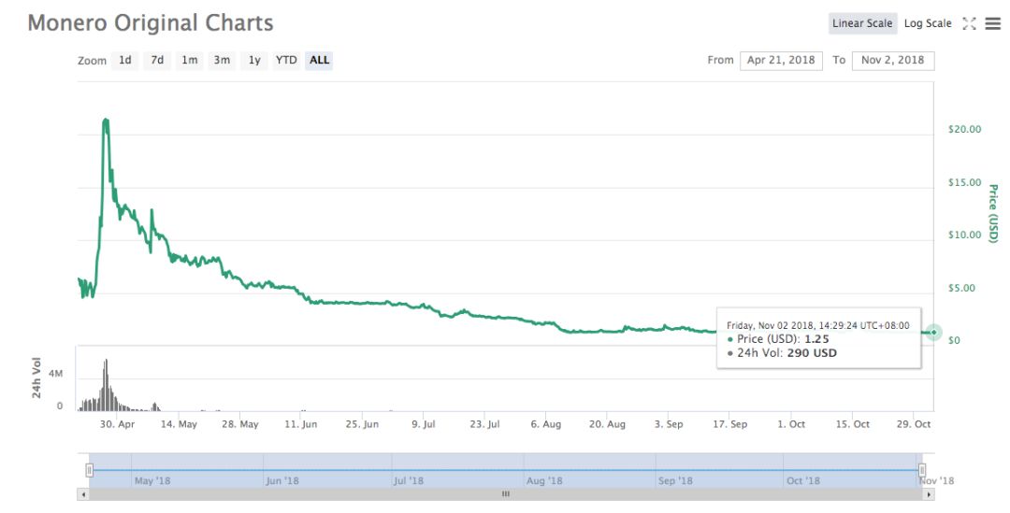
Task: Click the tallest 24h volume bar
Action: point(106,385)
